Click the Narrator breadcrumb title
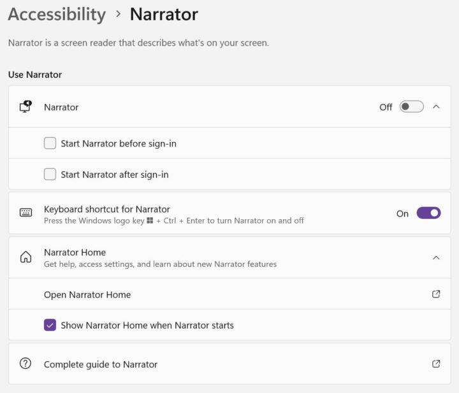This screenshot has height=393, width=459. 164,14
